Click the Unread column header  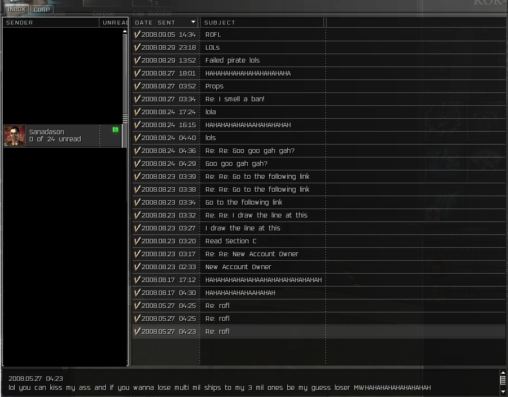pos(115,23)
